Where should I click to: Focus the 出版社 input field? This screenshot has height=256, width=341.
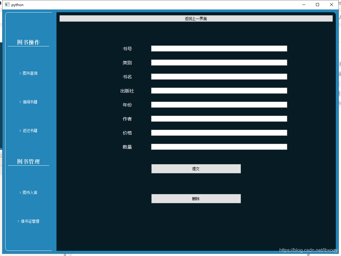pos(219,91)
